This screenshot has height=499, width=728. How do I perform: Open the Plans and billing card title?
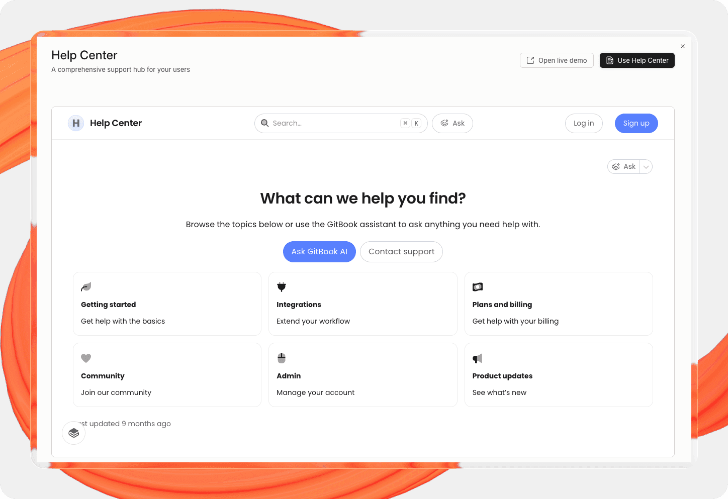coord(502,305)
